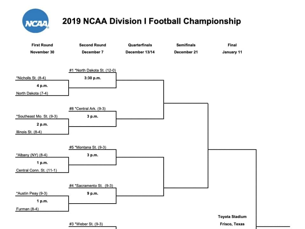Click the Semifinals December 21 heading

point(186,48)
